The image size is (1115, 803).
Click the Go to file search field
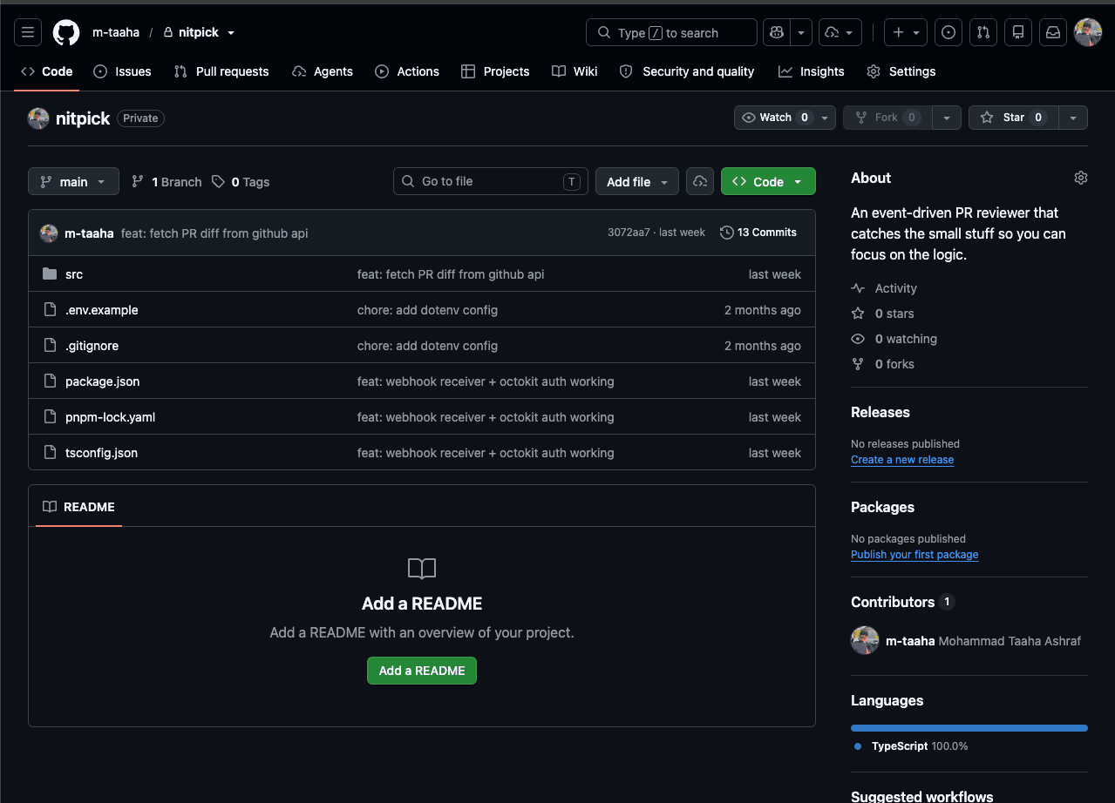point(491,181)
